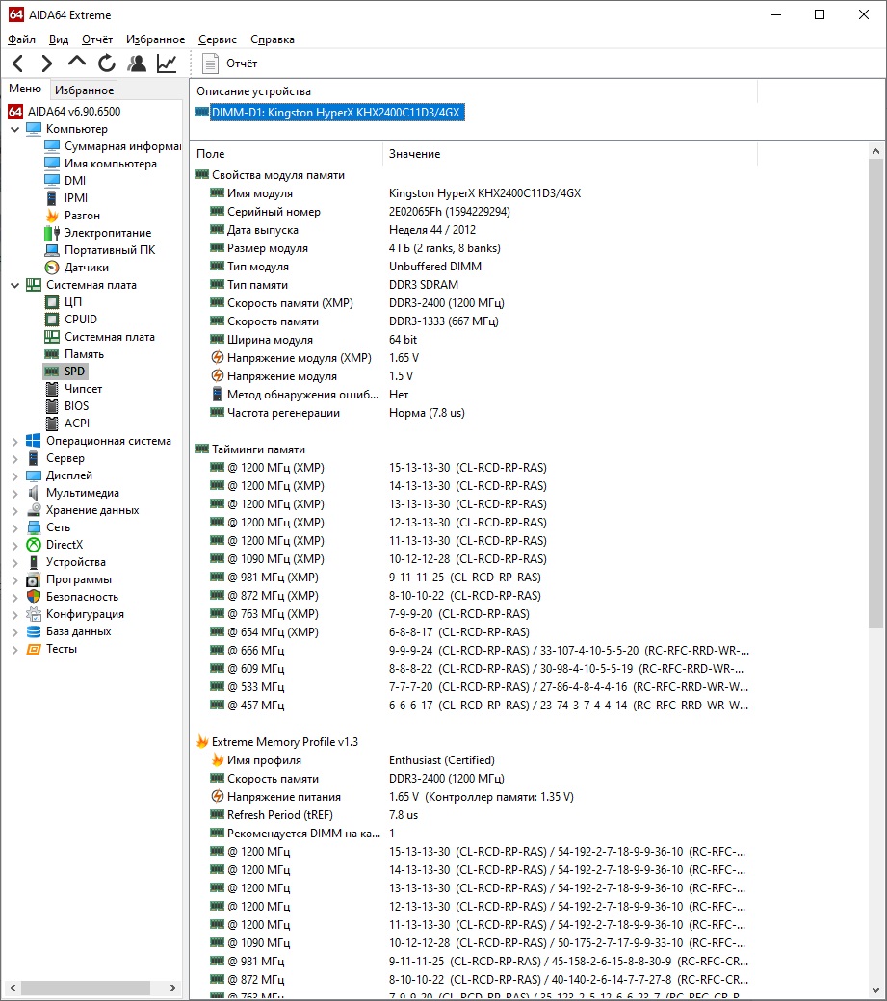Screen dimensions: 887x1001
Task: Open the Сервис menu
Action: pyautogui.click(x=217, y=39)
